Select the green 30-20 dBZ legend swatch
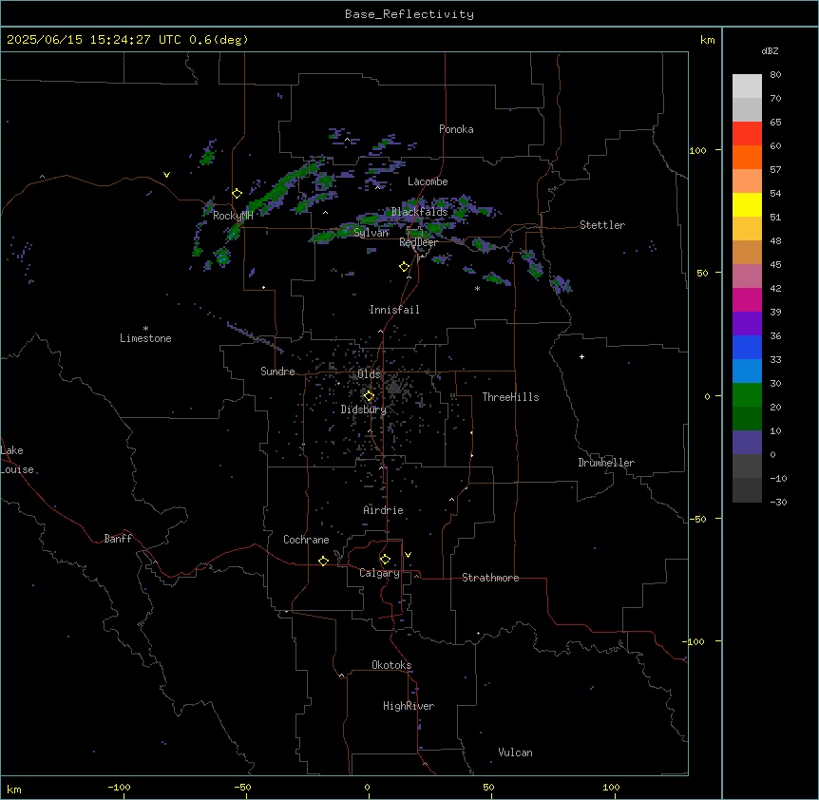Viewport: 819px width, 800px height. pos(747,395)
